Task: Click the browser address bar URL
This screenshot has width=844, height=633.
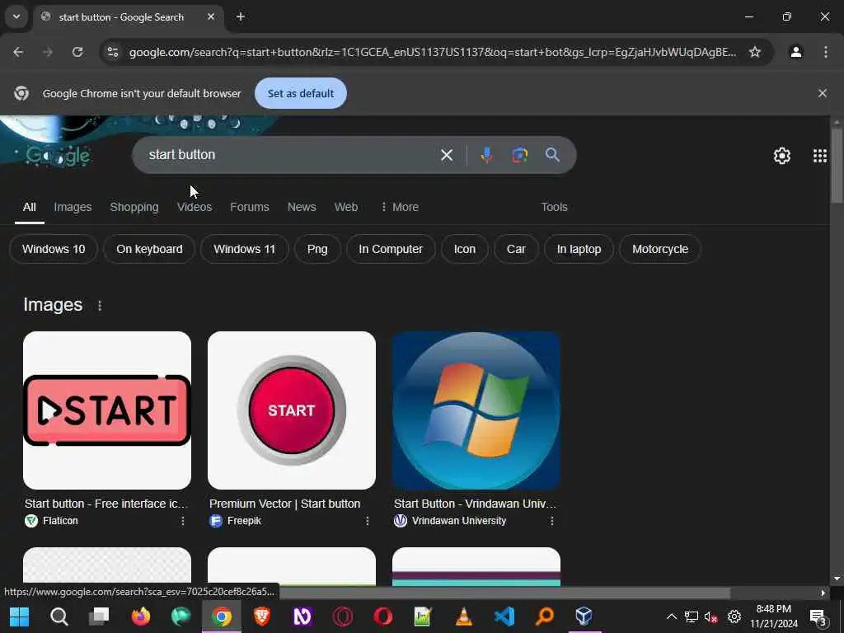Action: click(432, 52)
